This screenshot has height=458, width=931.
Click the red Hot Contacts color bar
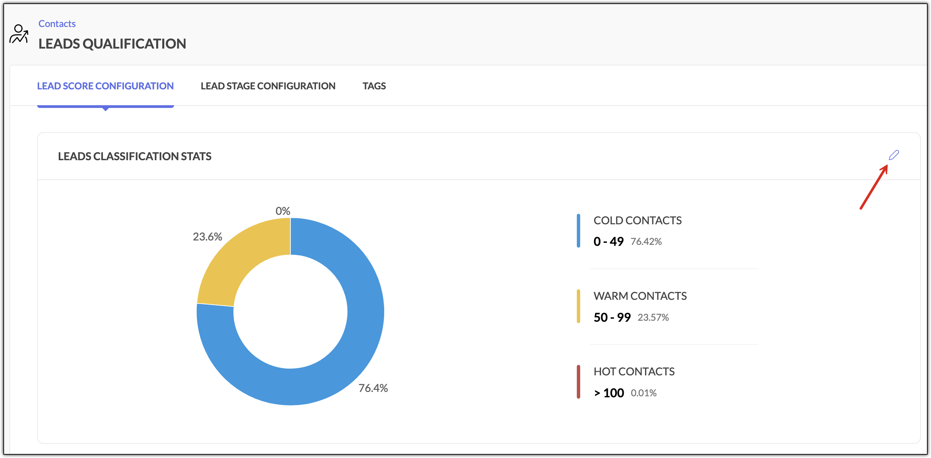[578, 382]
